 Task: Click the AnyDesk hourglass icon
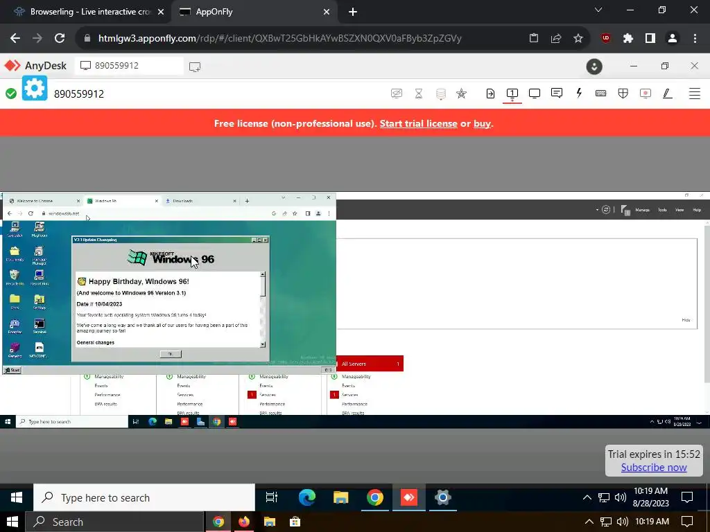click(x=419, y=94)
